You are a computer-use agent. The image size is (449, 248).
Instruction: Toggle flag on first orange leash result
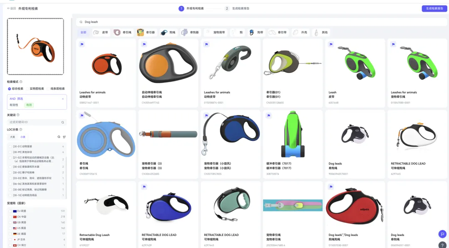coord(82,44)
